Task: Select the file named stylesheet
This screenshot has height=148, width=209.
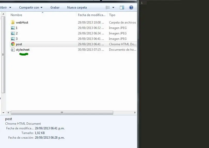Action: (23, 50)
